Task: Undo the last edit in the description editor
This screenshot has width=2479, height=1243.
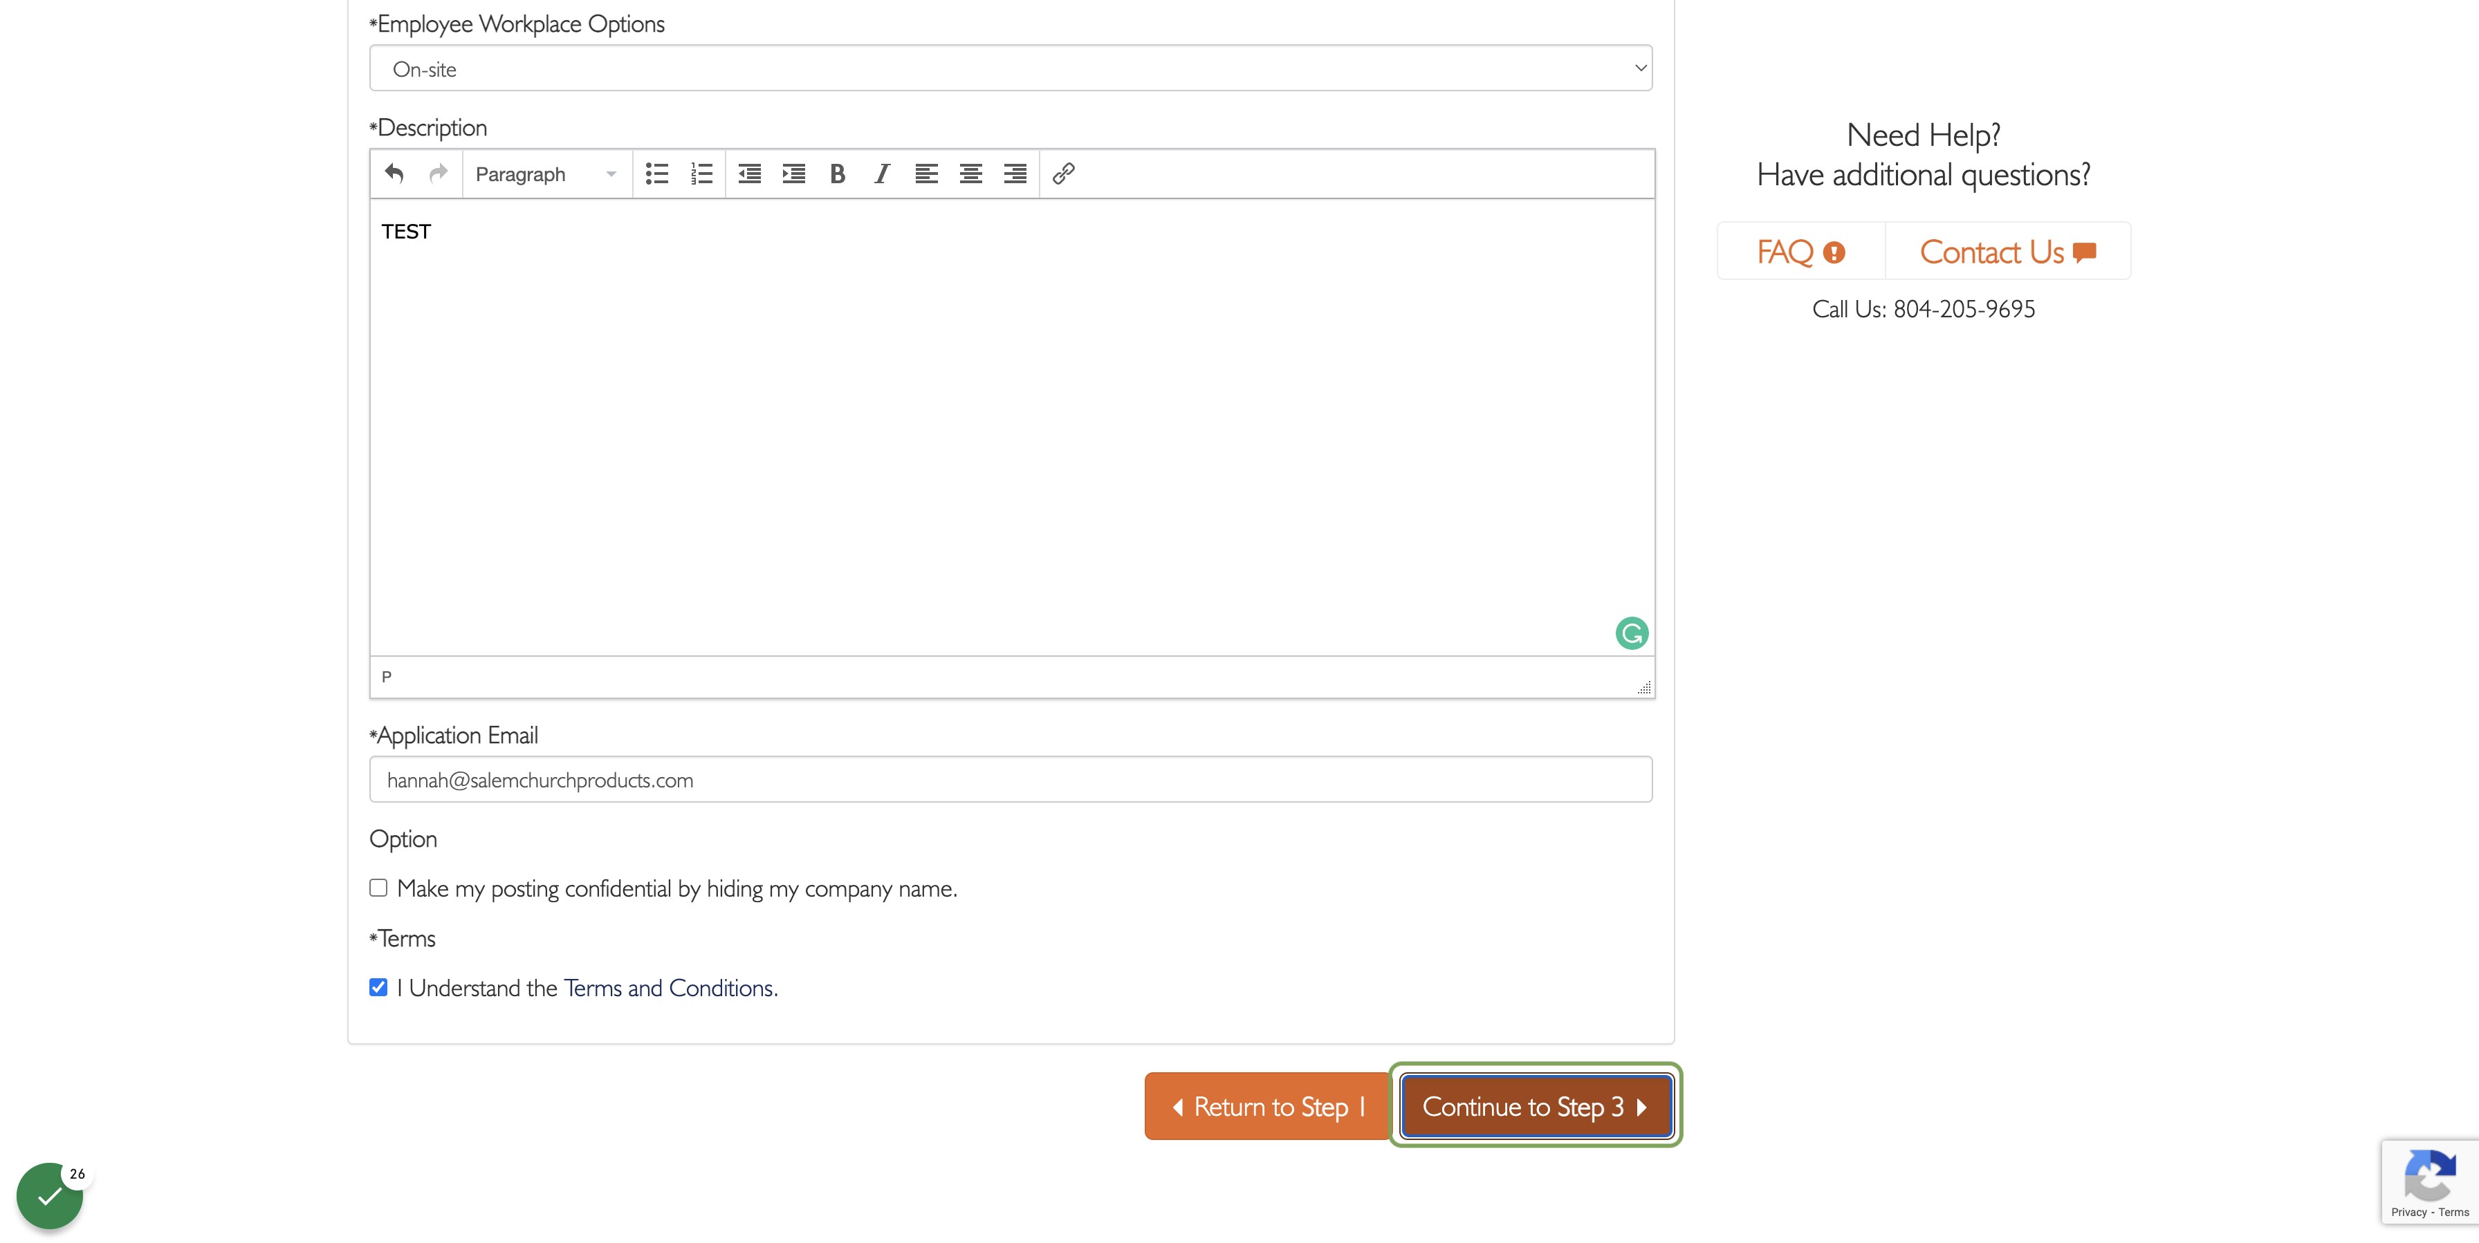Action: [394, 173]
